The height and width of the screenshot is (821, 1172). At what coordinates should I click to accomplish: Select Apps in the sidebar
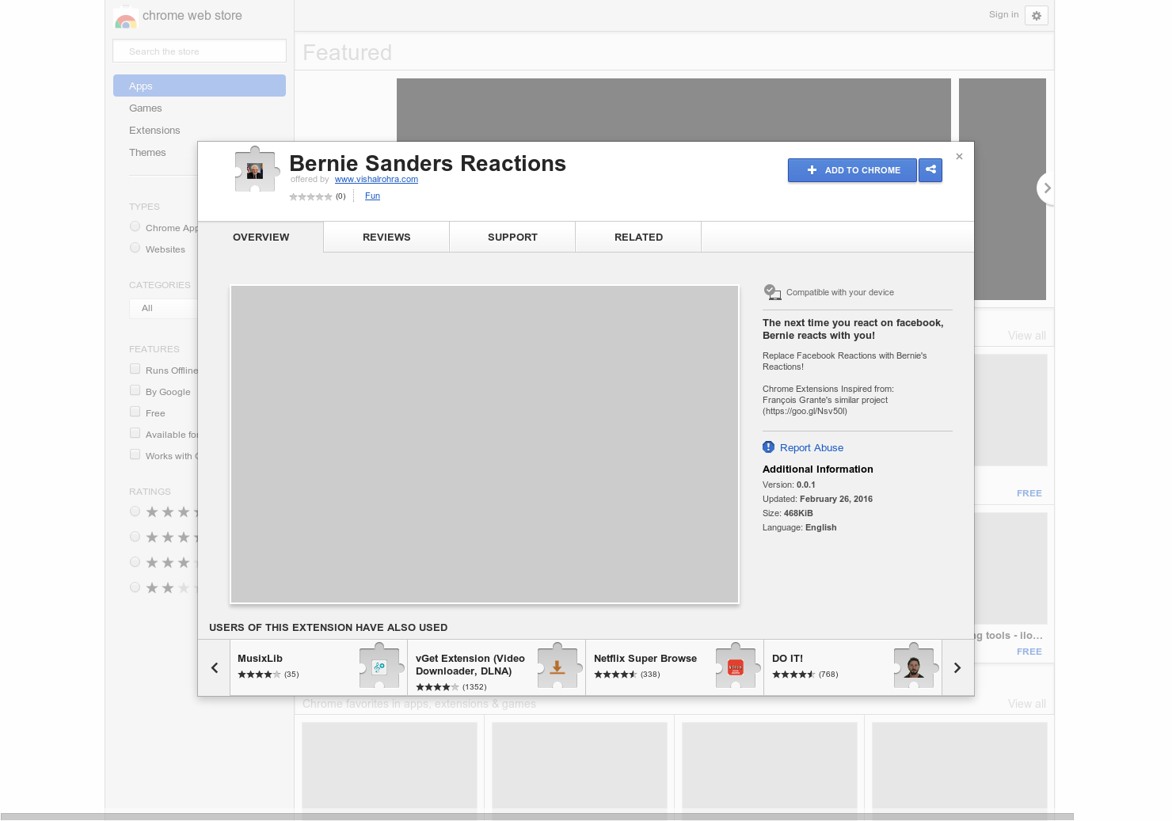coord(200,86)
